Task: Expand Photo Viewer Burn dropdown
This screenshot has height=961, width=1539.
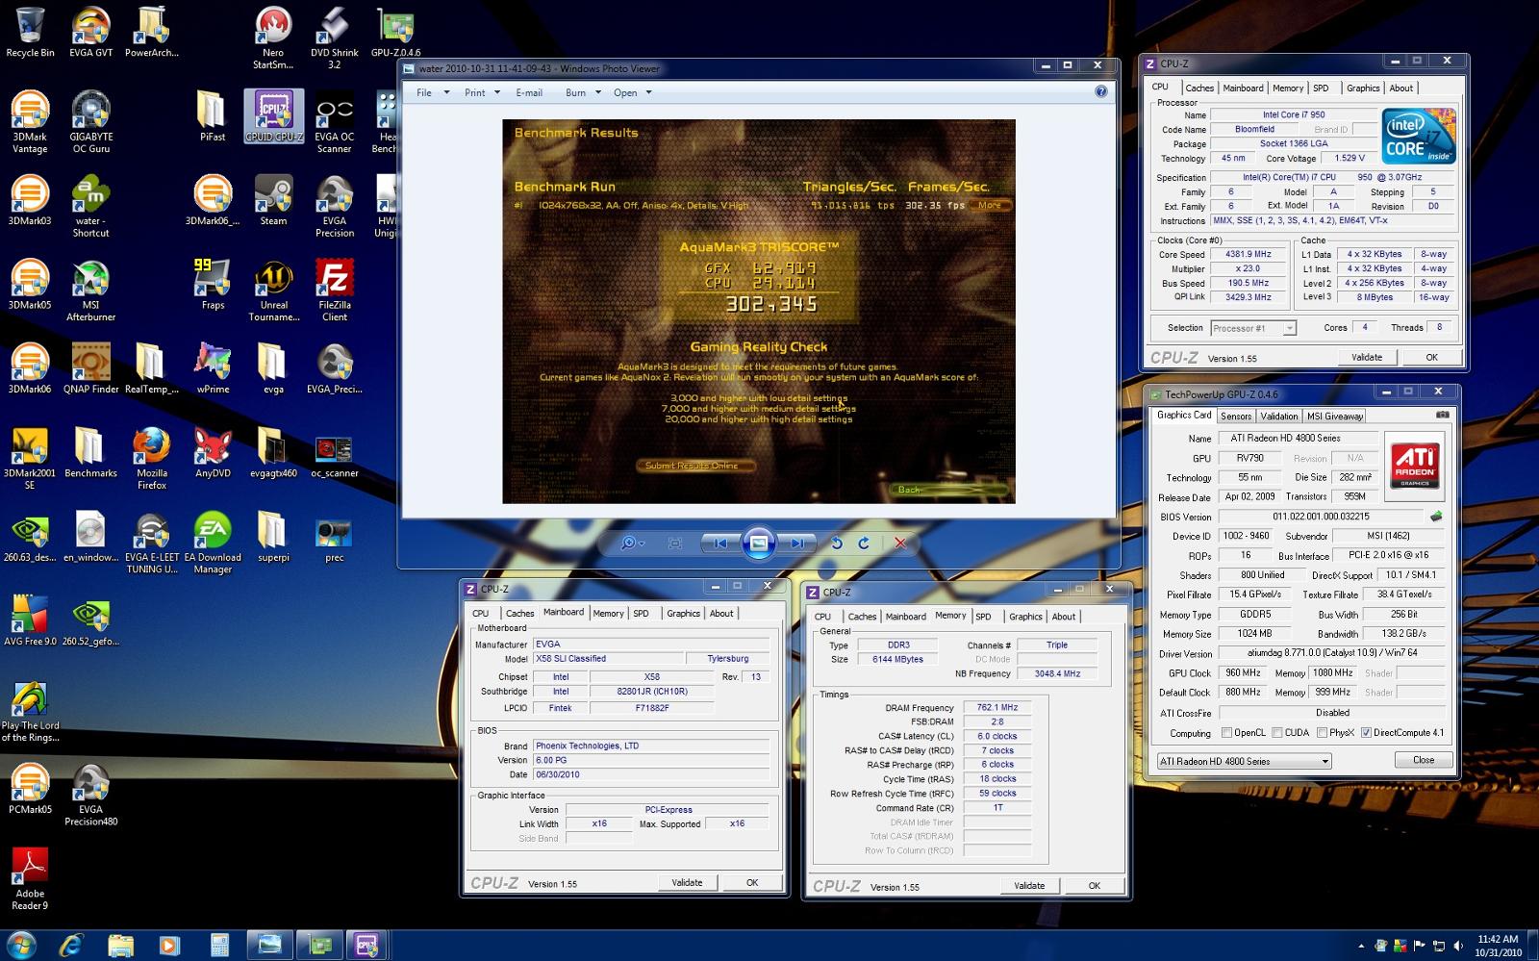Action: click(597, 93)
